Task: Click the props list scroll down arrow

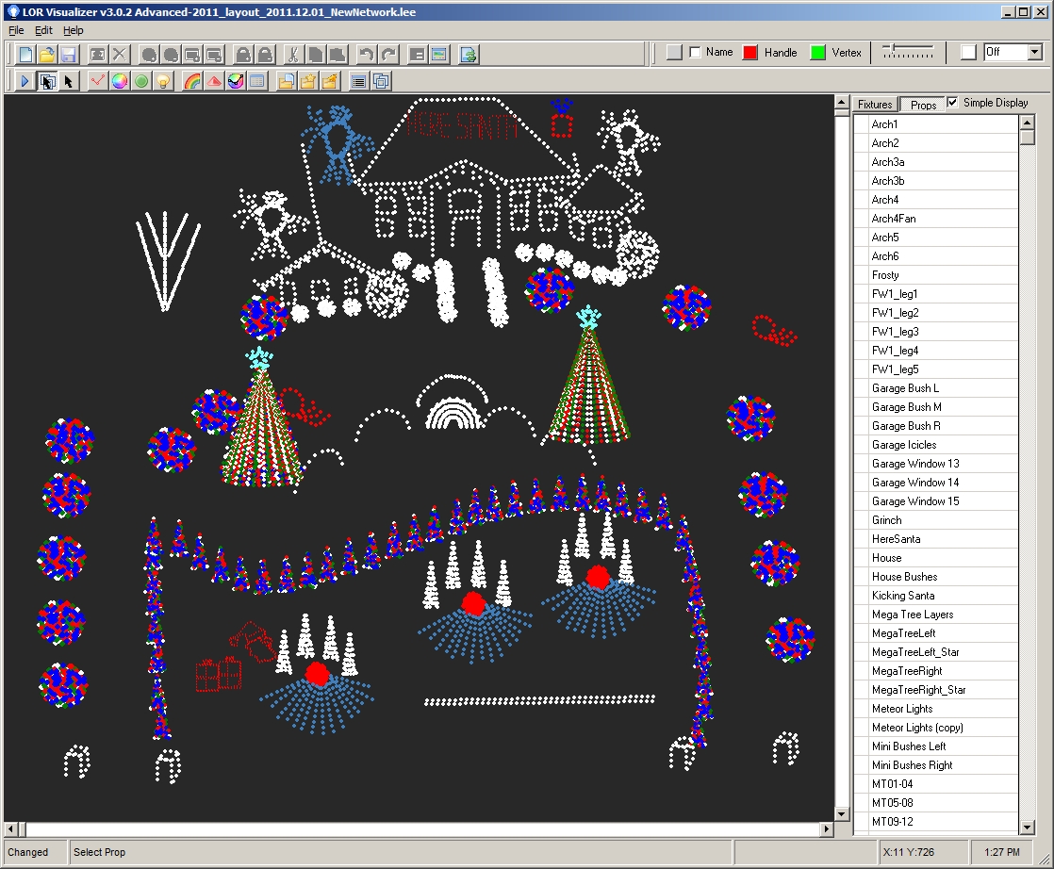Action: point(1028,827)
